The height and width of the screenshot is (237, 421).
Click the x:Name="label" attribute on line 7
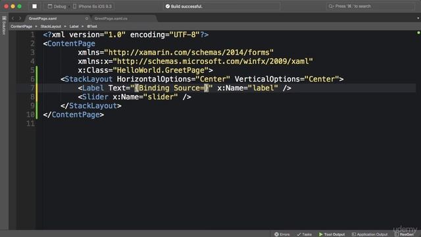[x=248, y=88]
